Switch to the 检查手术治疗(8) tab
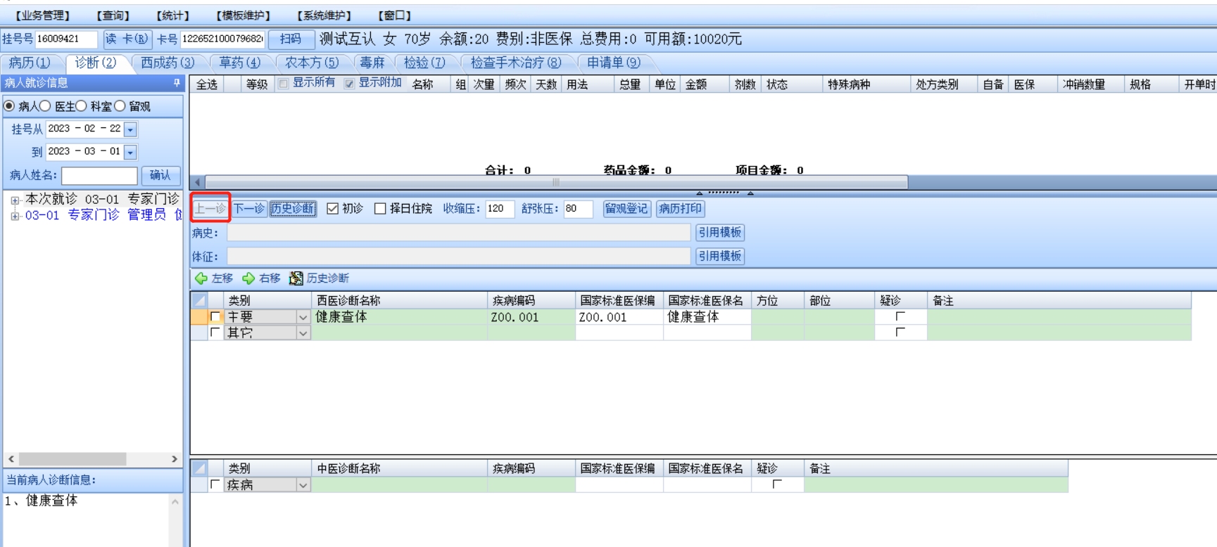This screenshot has height=547, width=1217. tap(516, 63)
